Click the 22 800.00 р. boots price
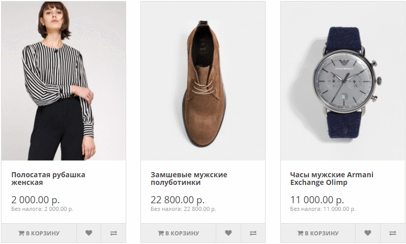Screen dimensions: 406x244 point(178,199)
